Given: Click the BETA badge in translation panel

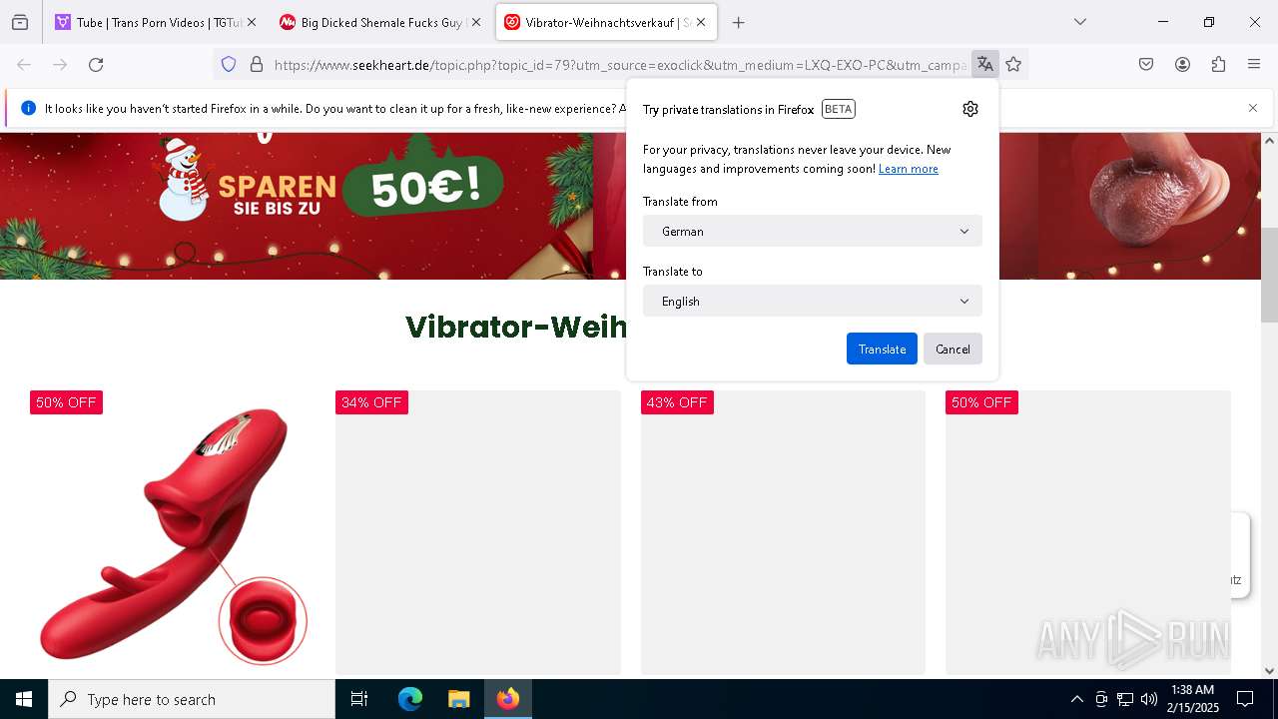Looking at the screenshot, I should point(838,109).
